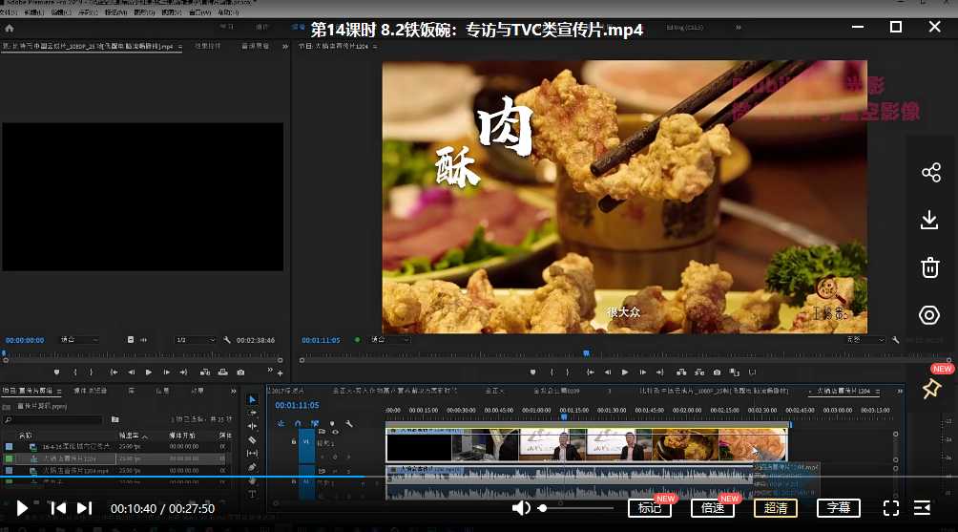Image resolution: width=958 pixels, height=532 pixels.
Task: Click the 标记 mark button
Action: (650, 508)
